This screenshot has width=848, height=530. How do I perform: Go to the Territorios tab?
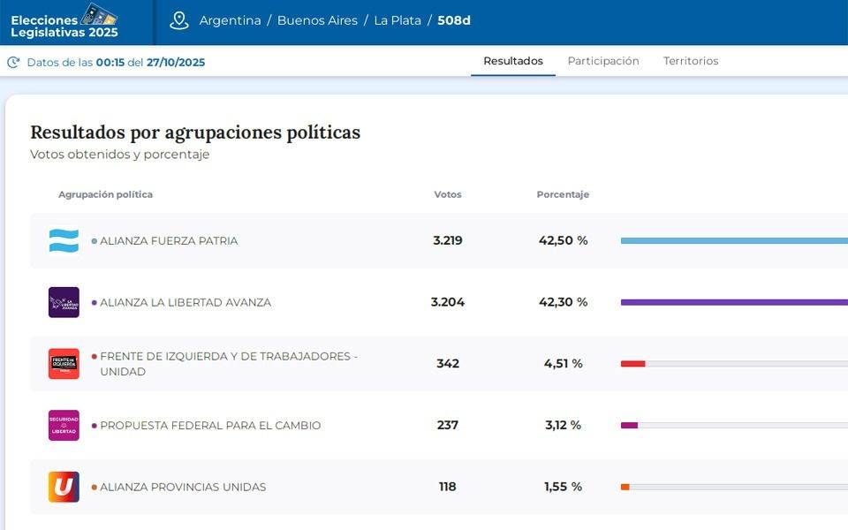(691, 61)
